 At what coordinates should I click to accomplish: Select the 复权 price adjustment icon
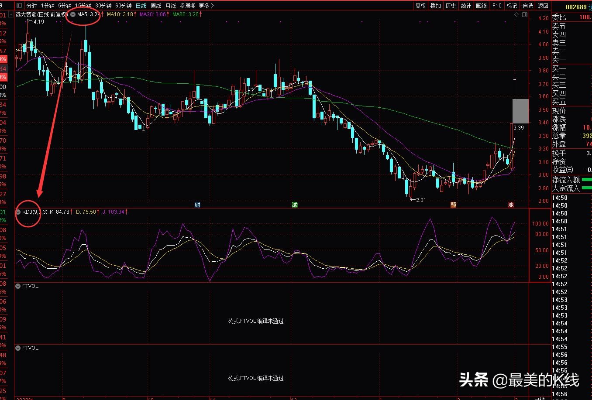[x=420, y=6]
